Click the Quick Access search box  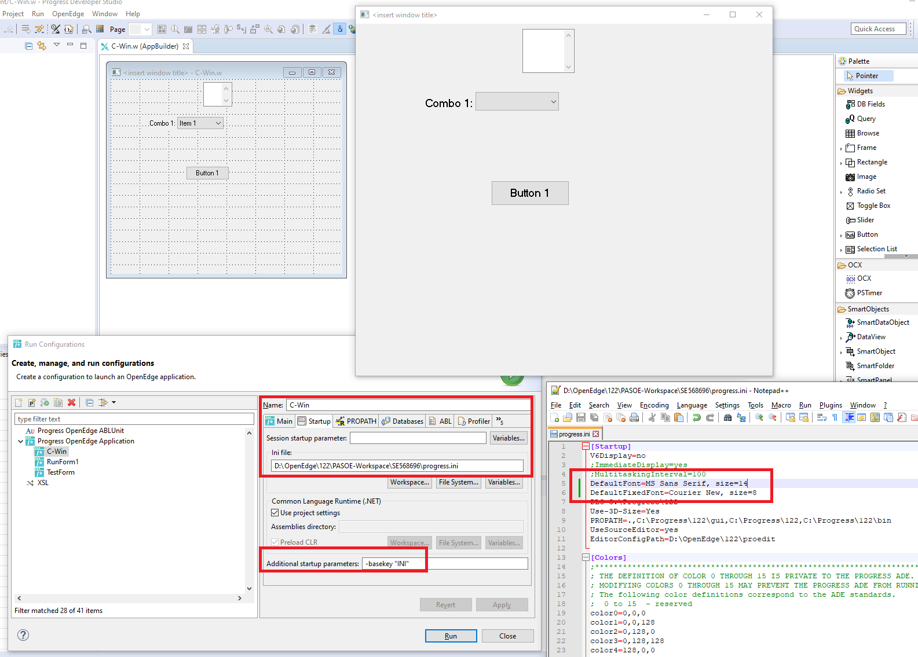[879, 29]
